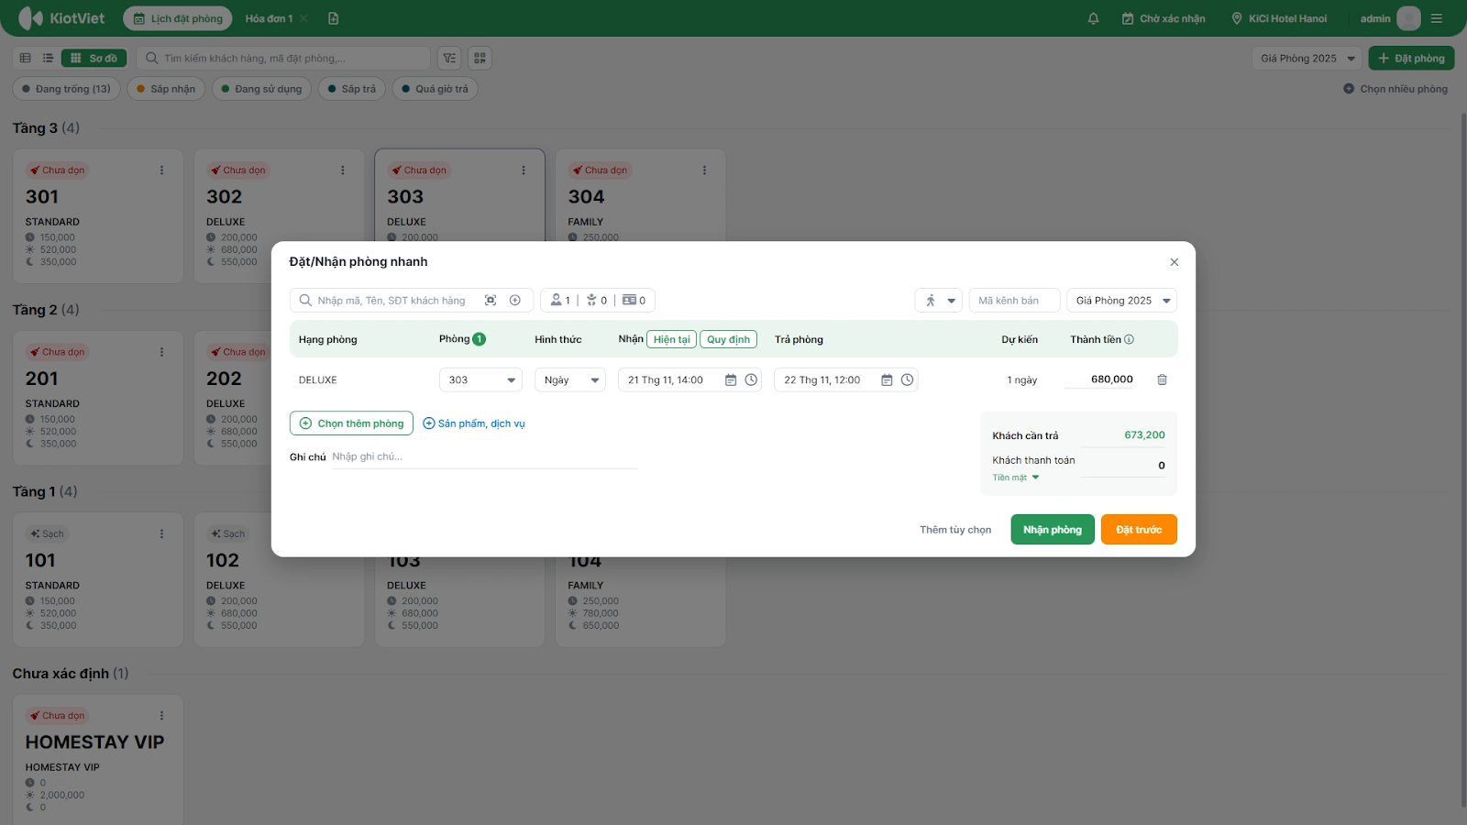Add a new customer with the plus icon
1467x825 pixels.
point(515,301)
